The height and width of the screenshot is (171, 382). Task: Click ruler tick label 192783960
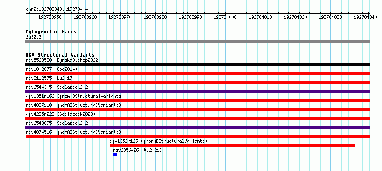click(85, 17)
